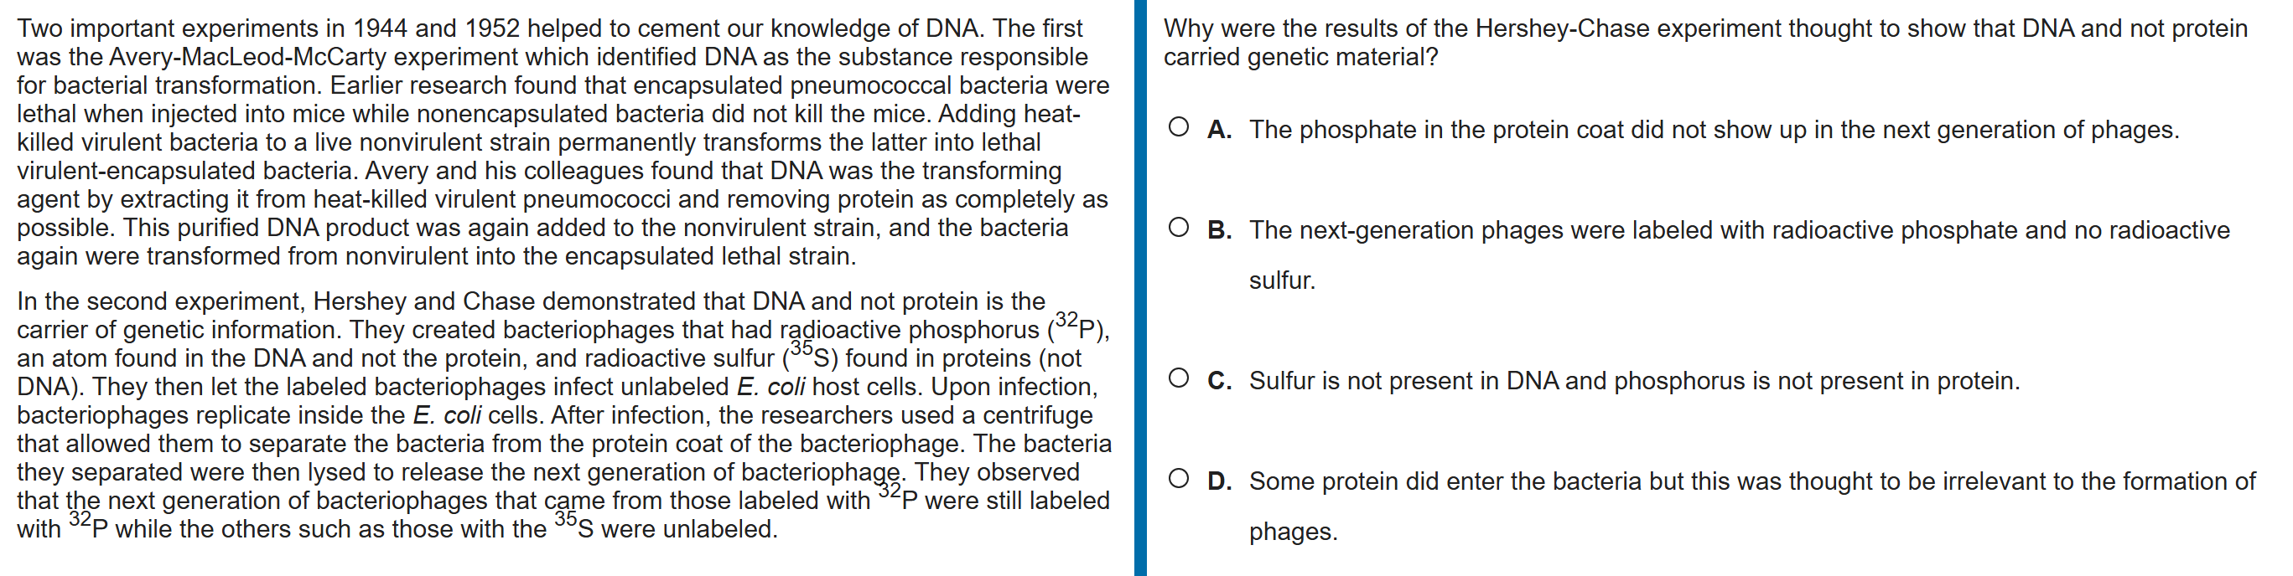The width and height of the screenshot is (2293, 576).
Task: Click the word "sulfur." ending option B
Action: coord(1282,281)
